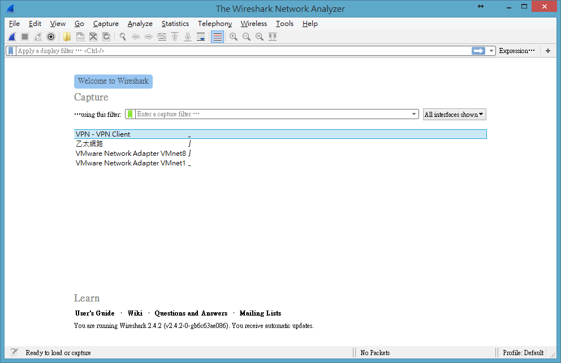
Task: Click Ready to load or capture status
Action: pyautogui.click(x=58, y=353)
